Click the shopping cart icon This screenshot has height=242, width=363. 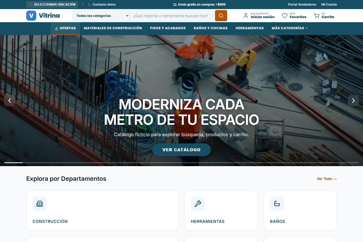pos(317,16)
